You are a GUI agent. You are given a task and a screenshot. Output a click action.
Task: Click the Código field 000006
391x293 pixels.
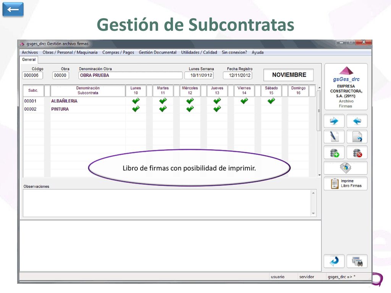point(32,75)
